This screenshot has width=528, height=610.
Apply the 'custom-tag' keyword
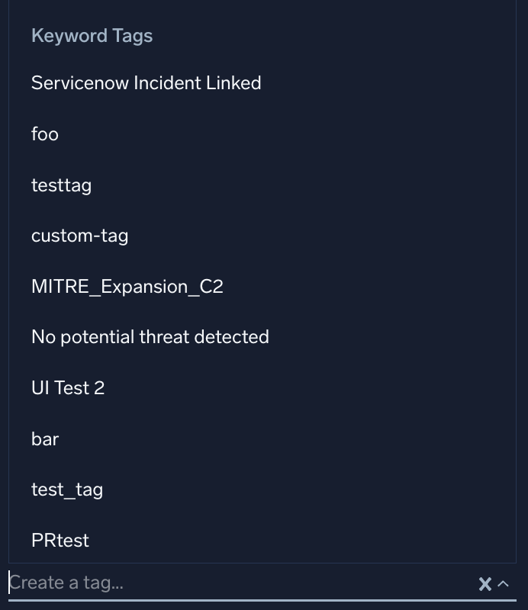79,236
